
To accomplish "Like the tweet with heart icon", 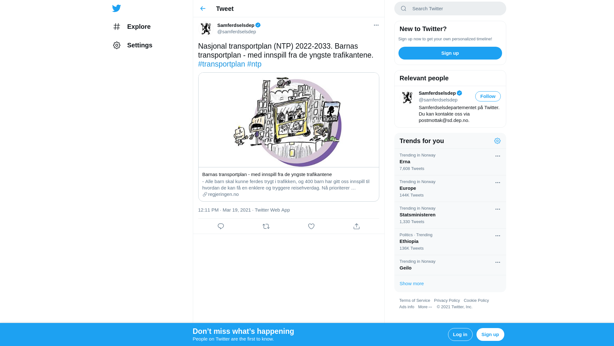I will (311, 226).
